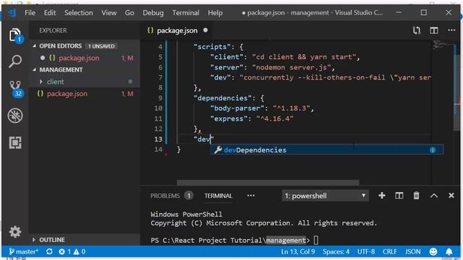Open Source Control view with 32 changes
The height and width of the screenshot is (260, 463).
pyautogui.click(x=15, y=89)
